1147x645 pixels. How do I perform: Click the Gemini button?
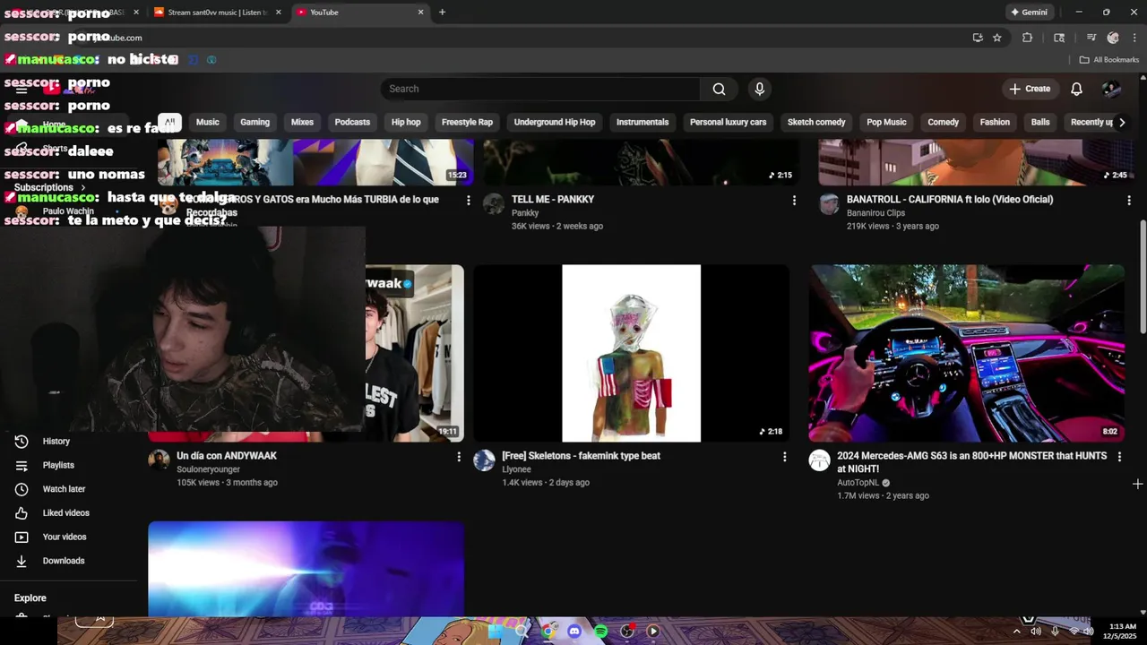pos(1029,13)
